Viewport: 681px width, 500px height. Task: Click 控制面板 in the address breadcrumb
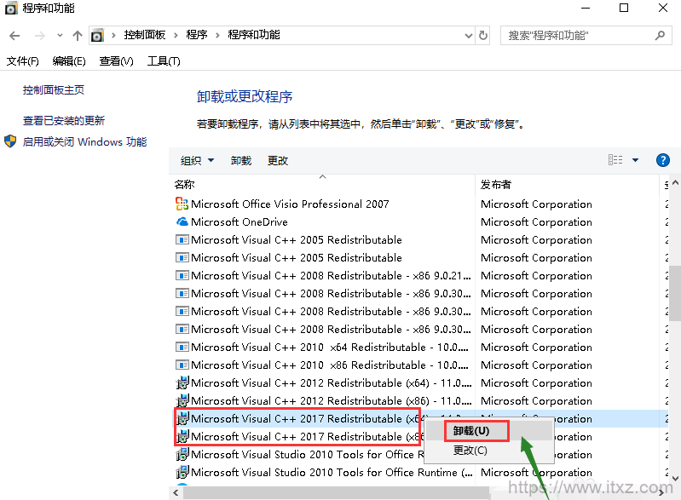(x=145, y=35)
